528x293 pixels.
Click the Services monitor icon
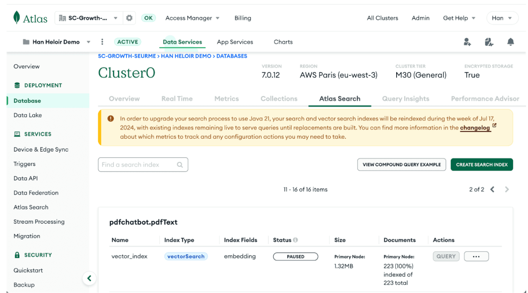click(17, 134)
